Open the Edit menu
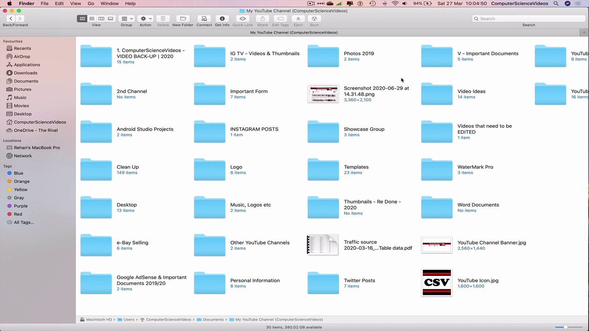The height and width of the screenshot is (331, 589). coord(59,3)
